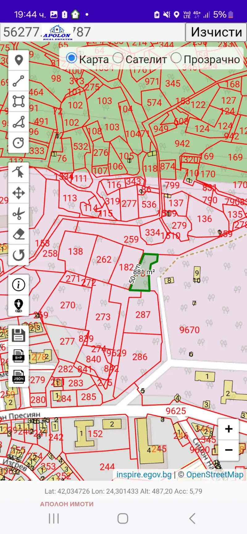Open the inspire.egov.bg link
The width and height of the screenshot is (247, 534).
point(144,474)
